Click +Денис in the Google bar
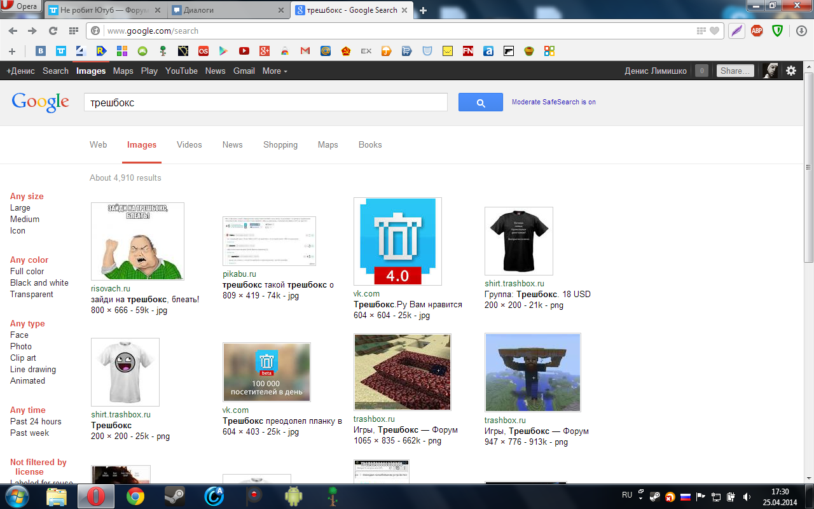The image size is (814, 509). (20, 71)
